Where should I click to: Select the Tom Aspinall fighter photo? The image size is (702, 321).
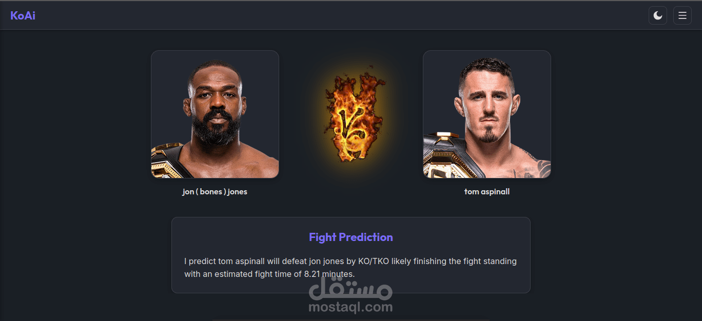(x=487, y=114)
